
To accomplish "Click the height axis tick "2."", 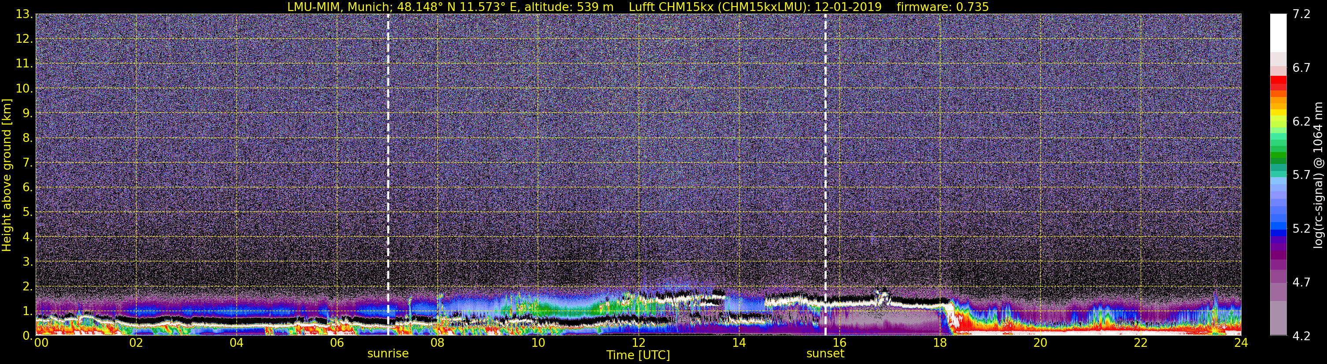I will [x=27, y=286].
